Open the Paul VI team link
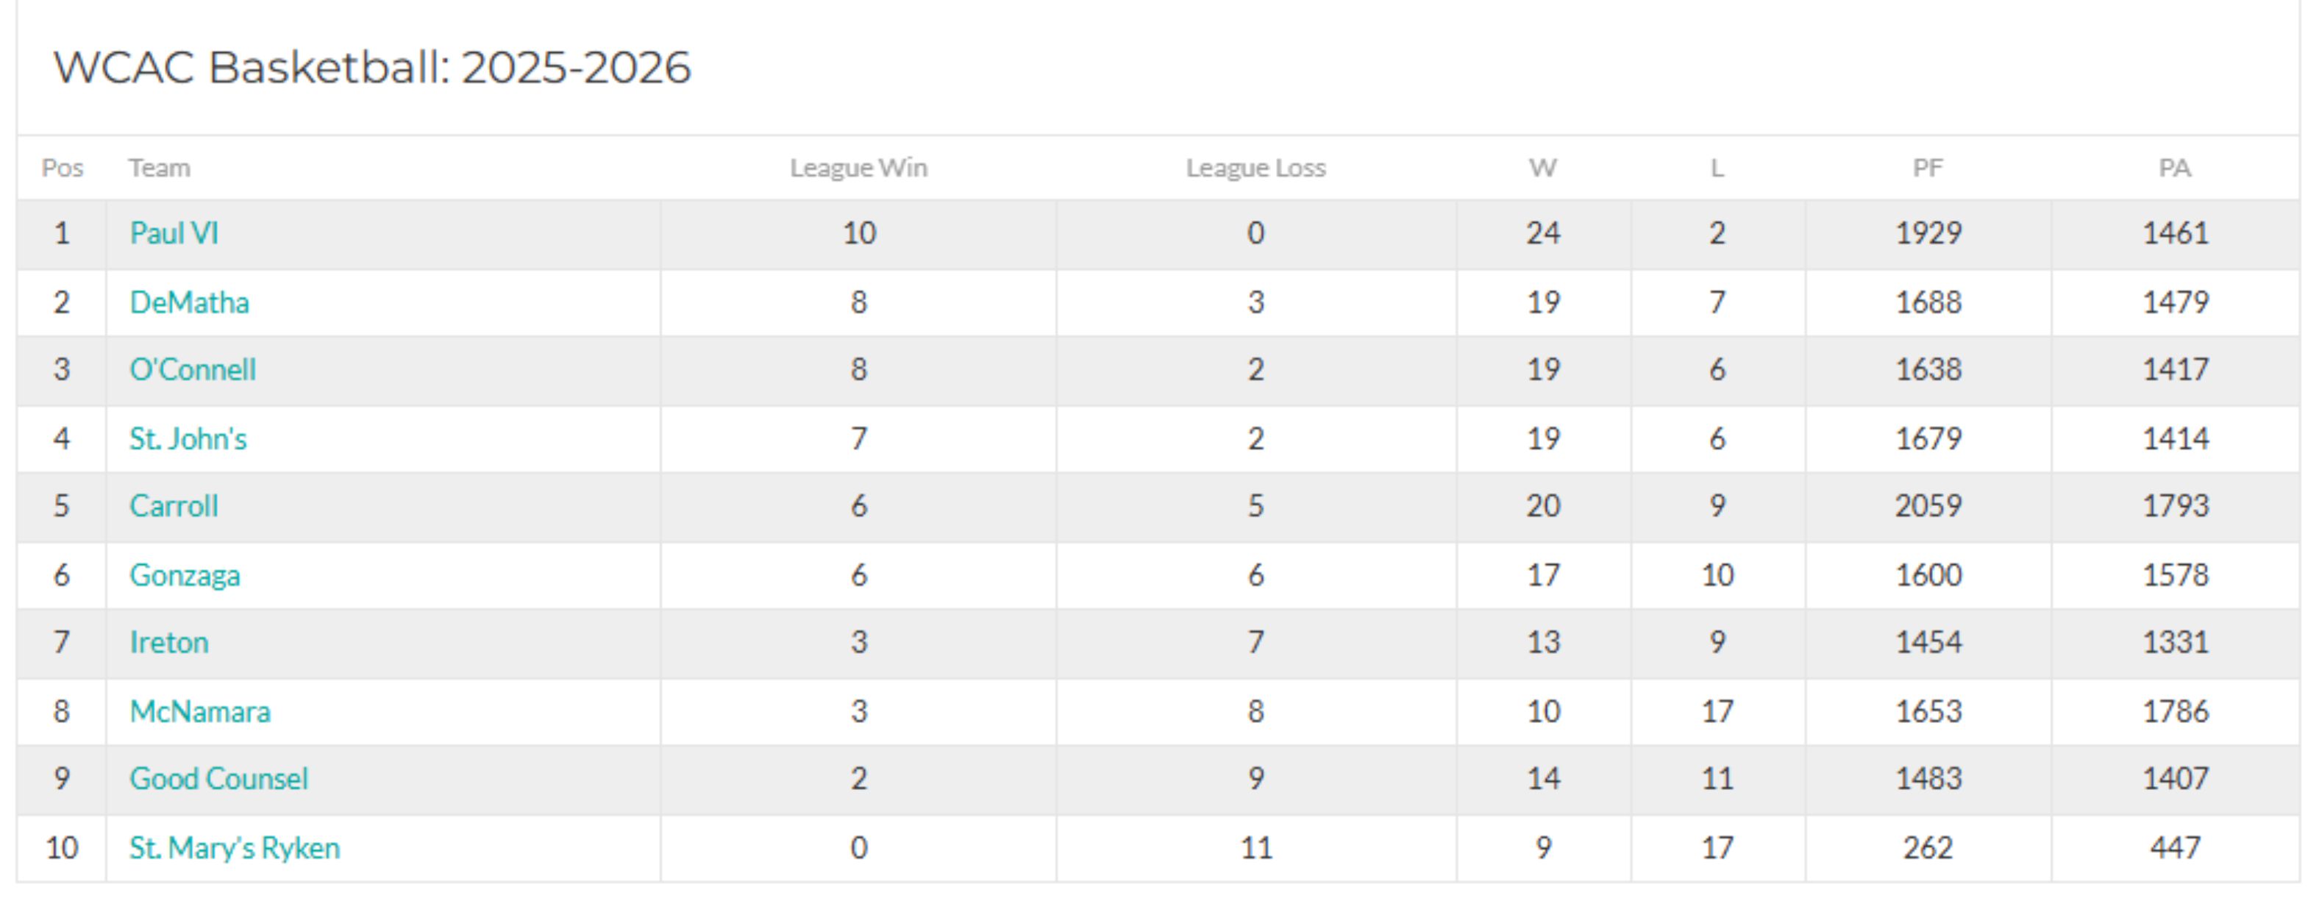The height and width of the screenshot is (901, 2319). (174, 233)
